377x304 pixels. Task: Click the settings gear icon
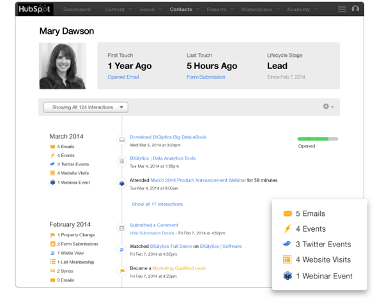tap(326, 106)
